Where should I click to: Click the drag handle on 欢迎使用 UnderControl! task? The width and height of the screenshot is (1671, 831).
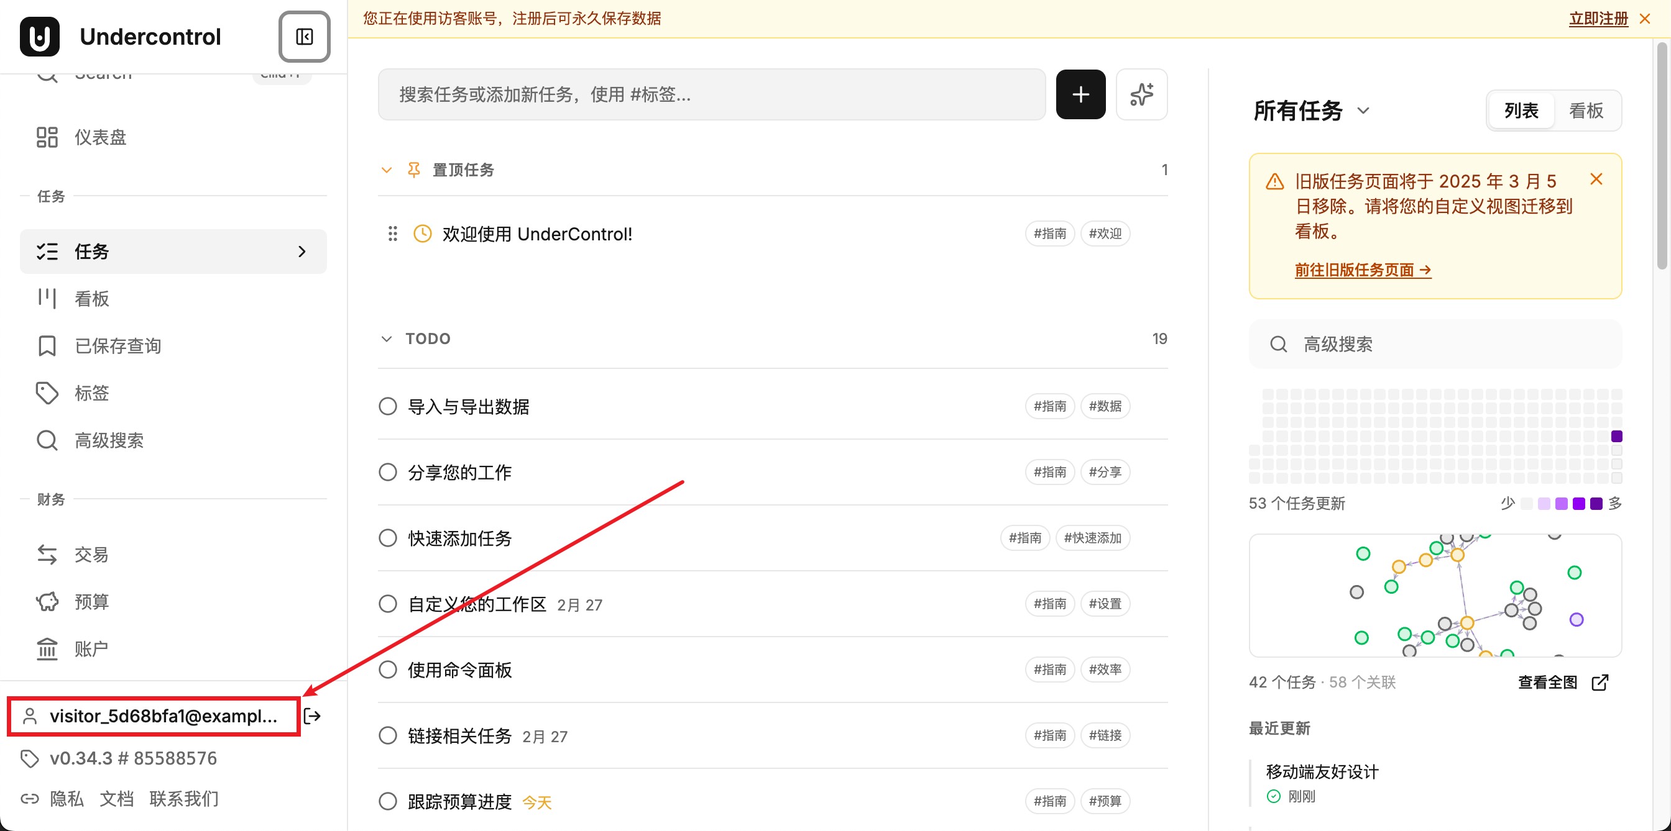click(x=392, y=234)
